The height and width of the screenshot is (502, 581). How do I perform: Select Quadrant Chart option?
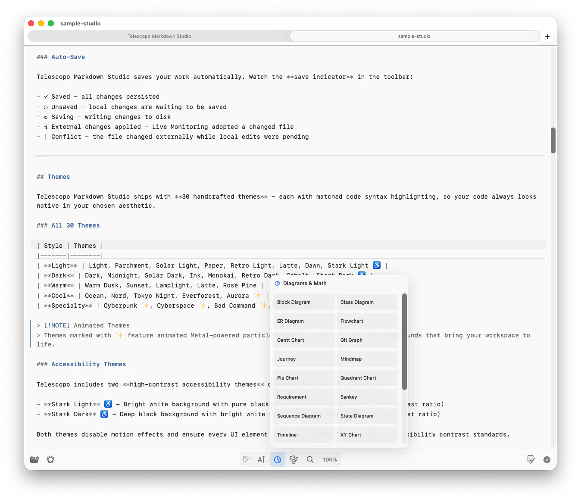(x=367, y=378)
